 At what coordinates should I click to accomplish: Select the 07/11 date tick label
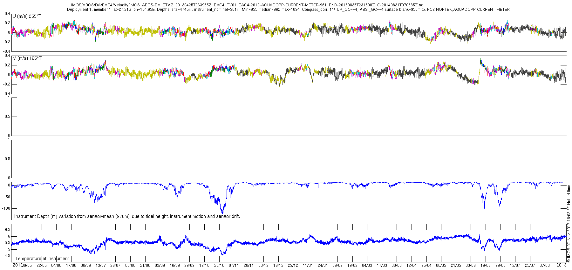[234, 266]
